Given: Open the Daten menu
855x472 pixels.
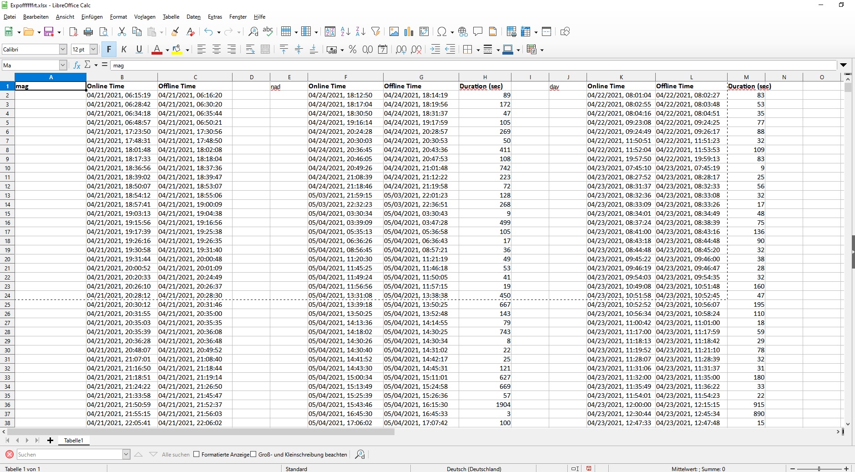Looking at the screenshot, I should pyautogui.click(x=193, y=17).
